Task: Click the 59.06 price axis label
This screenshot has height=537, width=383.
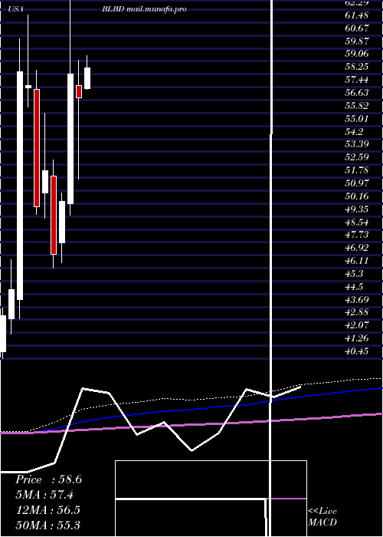Action: click(x=357, y=54)
